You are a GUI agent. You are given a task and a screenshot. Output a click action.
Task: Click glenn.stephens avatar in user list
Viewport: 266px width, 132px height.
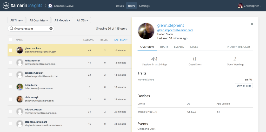point(20,50)
